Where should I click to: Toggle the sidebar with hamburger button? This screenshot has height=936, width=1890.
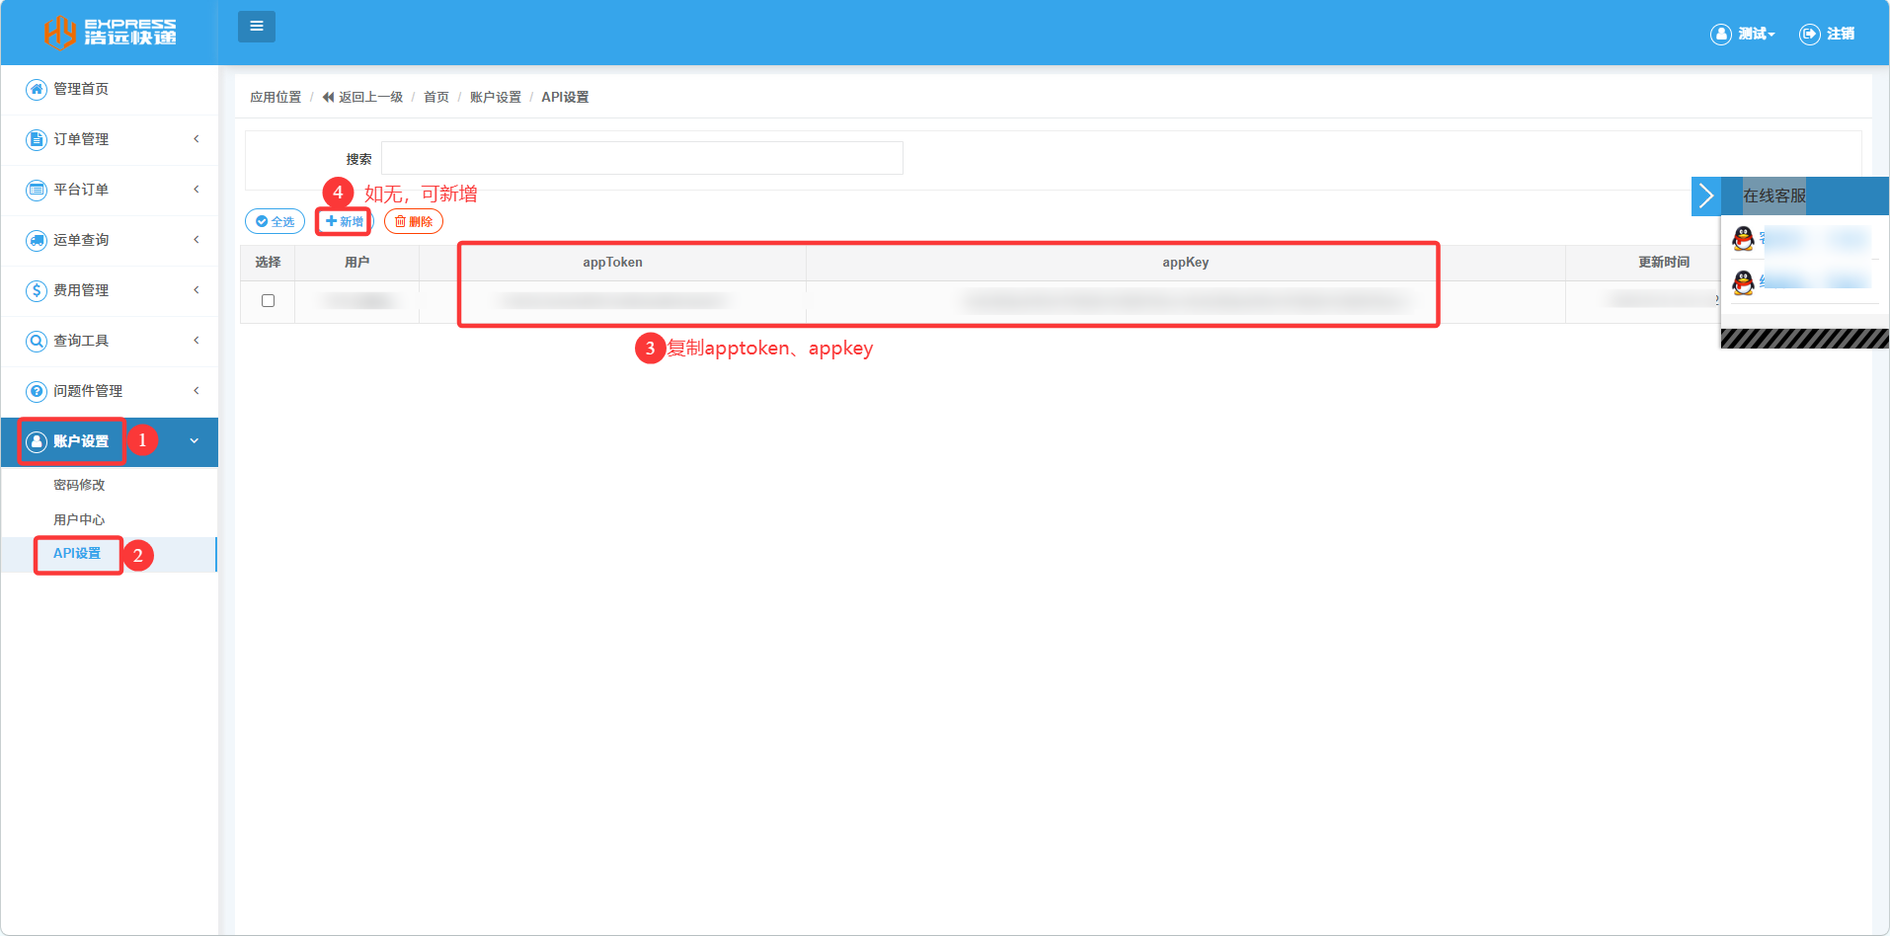pos(257,27)
